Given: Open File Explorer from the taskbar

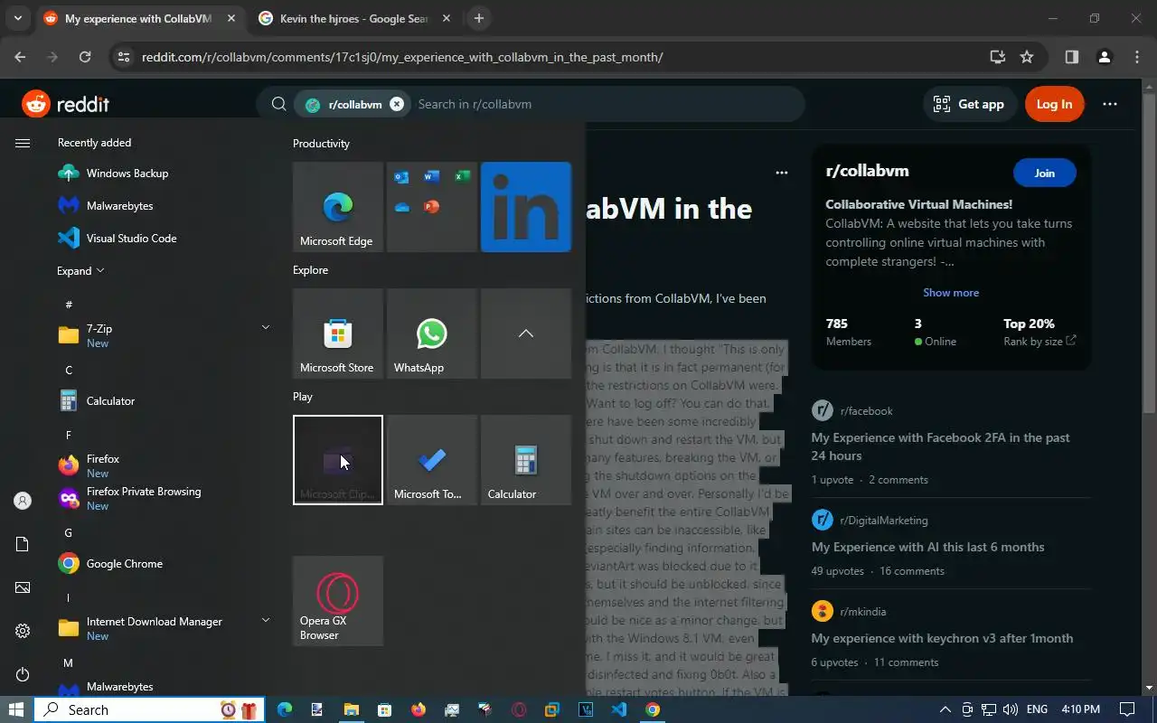Looking at the screenshot, I should [351, 709].
